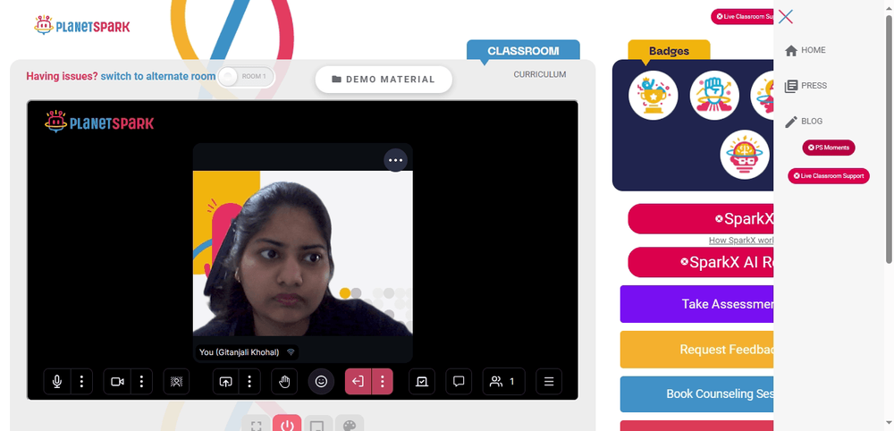Image resolution: width=894 pixels, height=431 pixels.
Task: Click the switch to alternate room link text
Action: click(158, 76)
